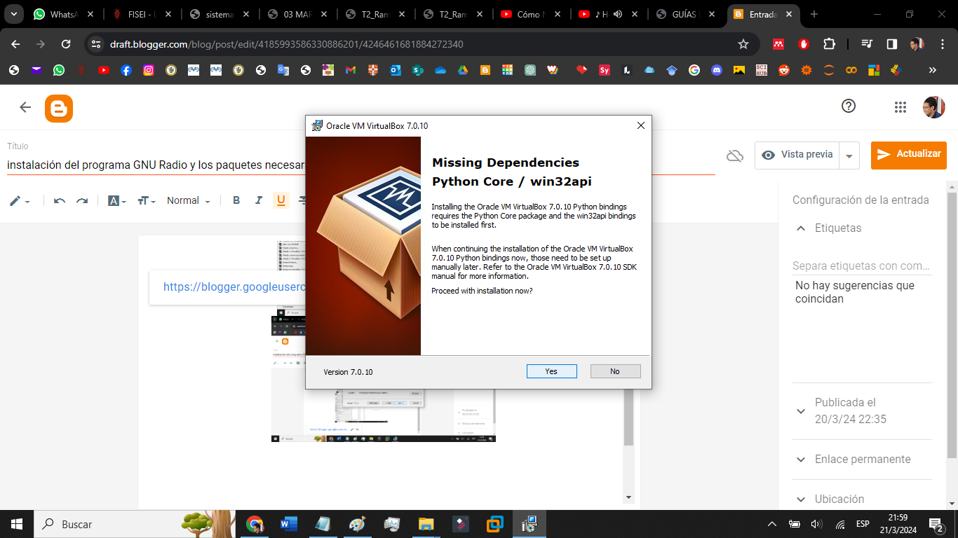This screenshot has width=958, height=538.
Task: Go back in browser history
Action: pos(16,44)
